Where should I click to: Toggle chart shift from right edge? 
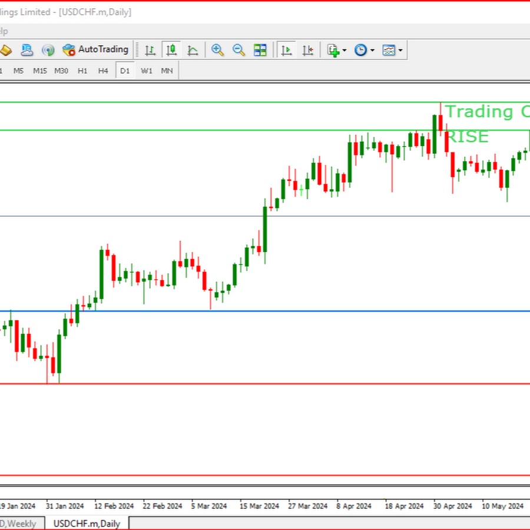click(x=307, y=51)
